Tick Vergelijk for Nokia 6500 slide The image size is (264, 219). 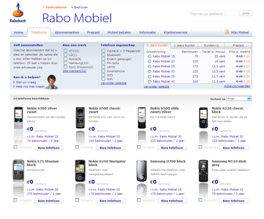(x=139, y=147)
